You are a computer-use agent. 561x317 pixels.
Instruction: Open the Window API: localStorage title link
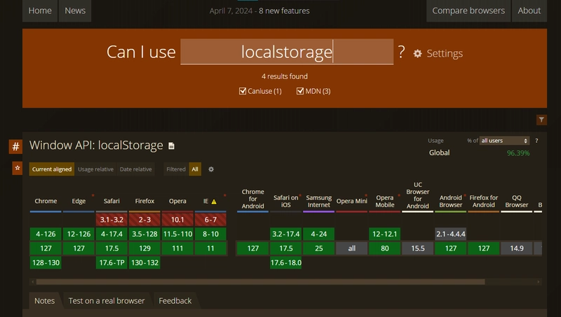pyautogui.click(x=96, y=146)
